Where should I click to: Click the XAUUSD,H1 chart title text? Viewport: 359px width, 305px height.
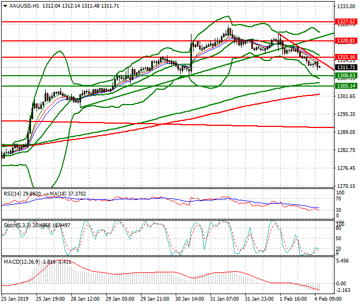pos(24,6)
